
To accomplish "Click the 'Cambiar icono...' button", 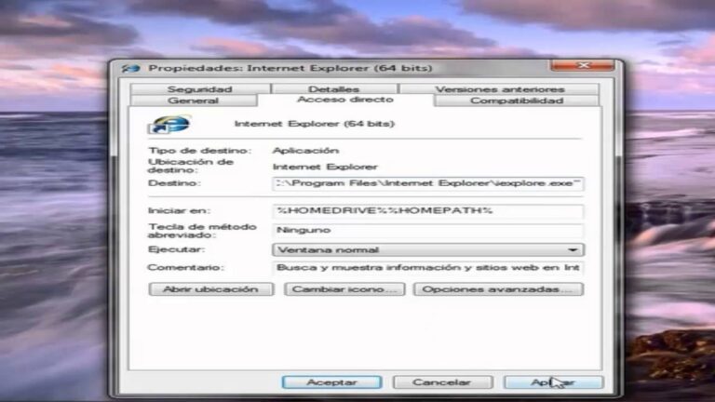I will 343,289.
